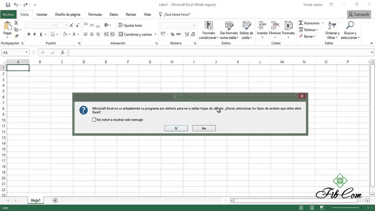Click the Autosuma button
The image size is (375, 211).
point(309,23)
